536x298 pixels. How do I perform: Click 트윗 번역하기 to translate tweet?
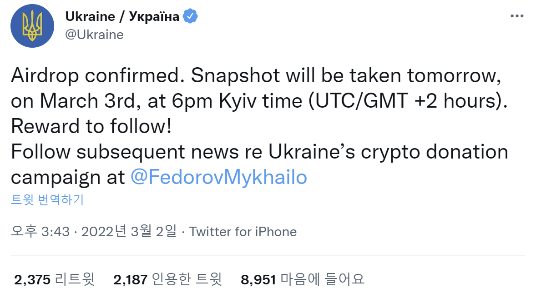pyautogui.click(x=47, y=199)
